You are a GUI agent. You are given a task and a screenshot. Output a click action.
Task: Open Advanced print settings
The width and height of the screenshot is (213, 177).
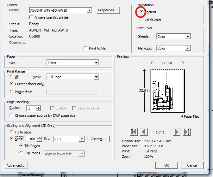(x=16, y=165)
